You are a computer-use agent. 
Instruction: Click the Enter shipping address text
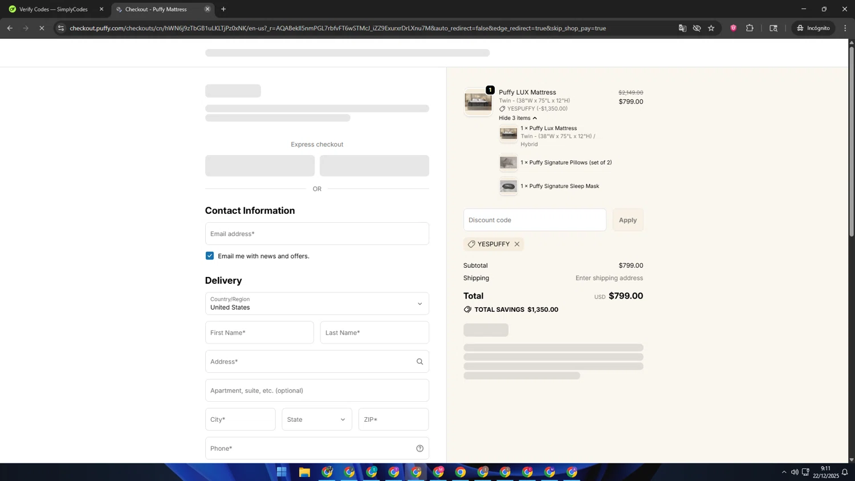(609, 278)
